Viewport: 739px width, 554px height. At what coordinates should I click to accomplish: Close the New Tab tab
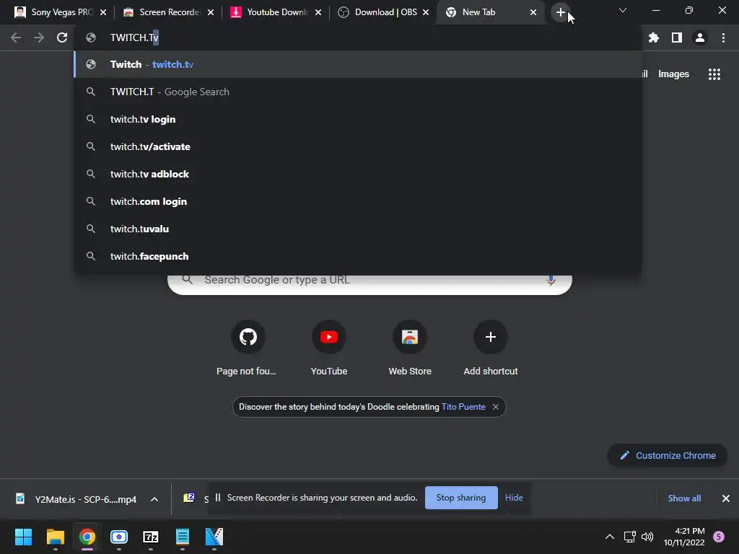pyautogui.click(x=533, y=13)
